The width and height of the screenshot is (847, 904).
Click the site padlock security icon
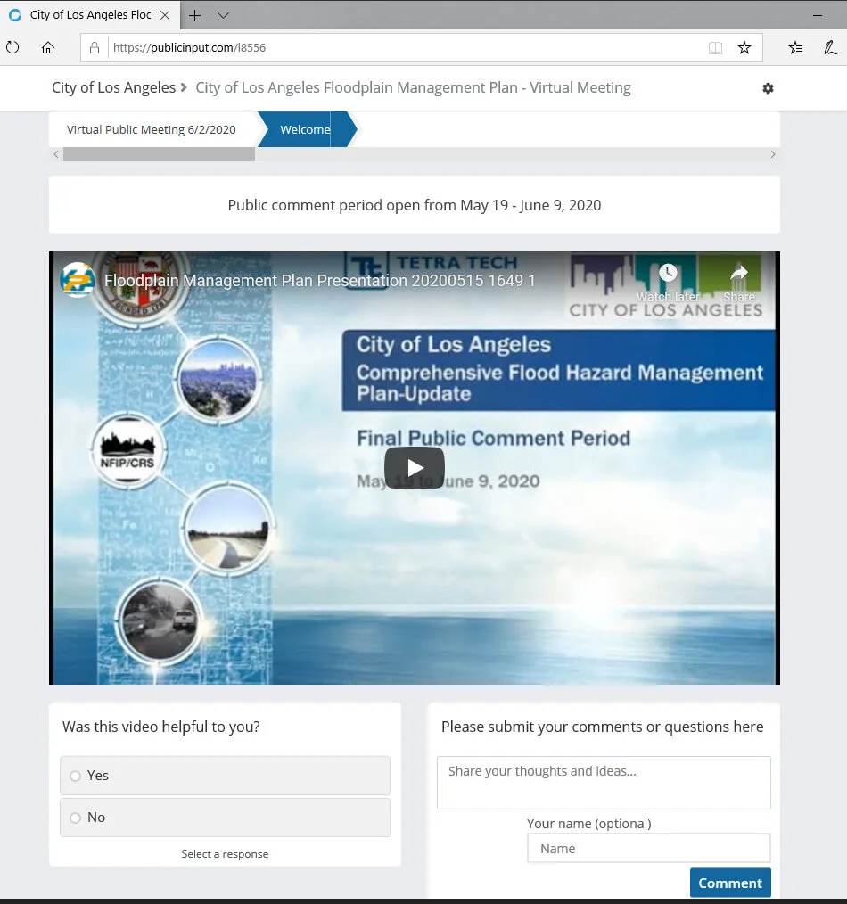coord(95,48)
